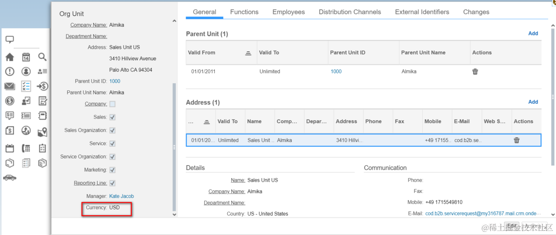Screen dimensions: 556x235
Task: Click sort icon in first Address column header
Action: 206,122
